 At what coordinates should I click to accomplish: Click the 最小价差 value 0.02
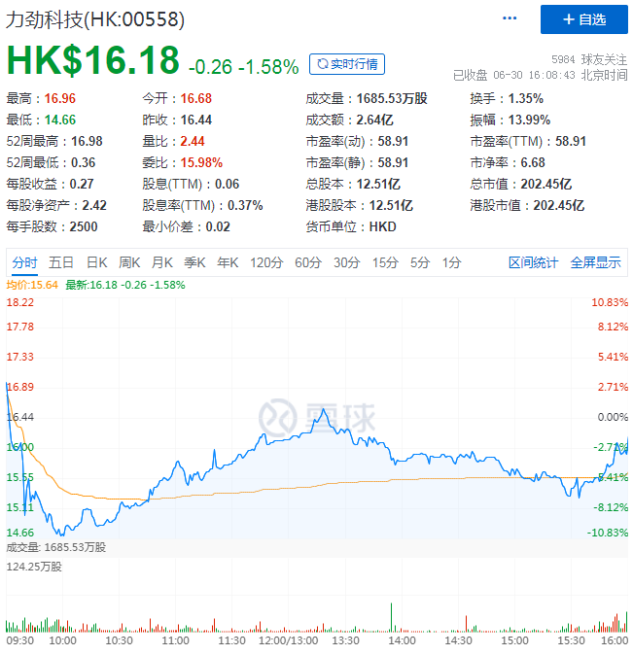[218, 226]
